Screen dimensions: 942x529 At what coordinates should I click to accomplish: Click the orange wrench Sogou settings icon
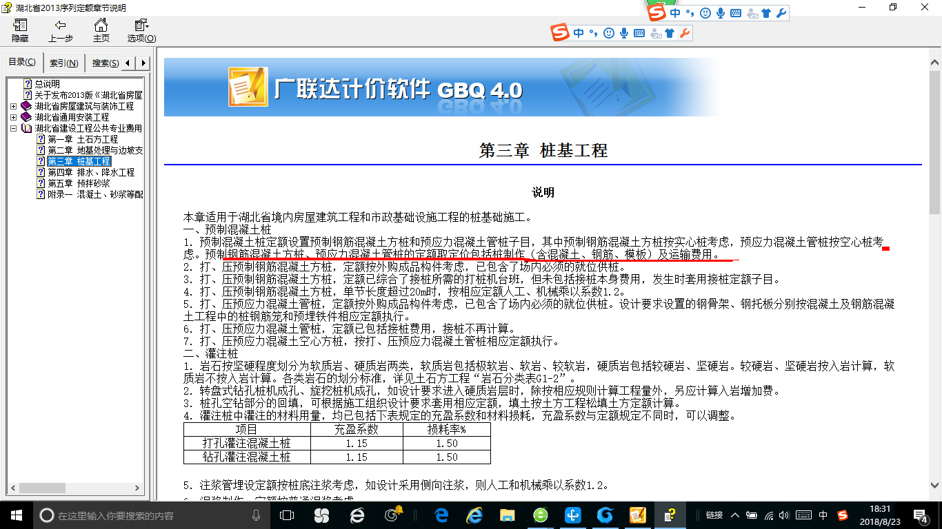685,32
